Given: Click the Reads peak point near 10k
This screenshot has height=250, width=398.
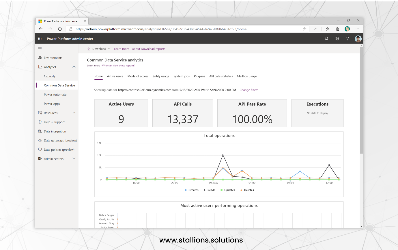Looking at the screenshot, I should 223,155.
